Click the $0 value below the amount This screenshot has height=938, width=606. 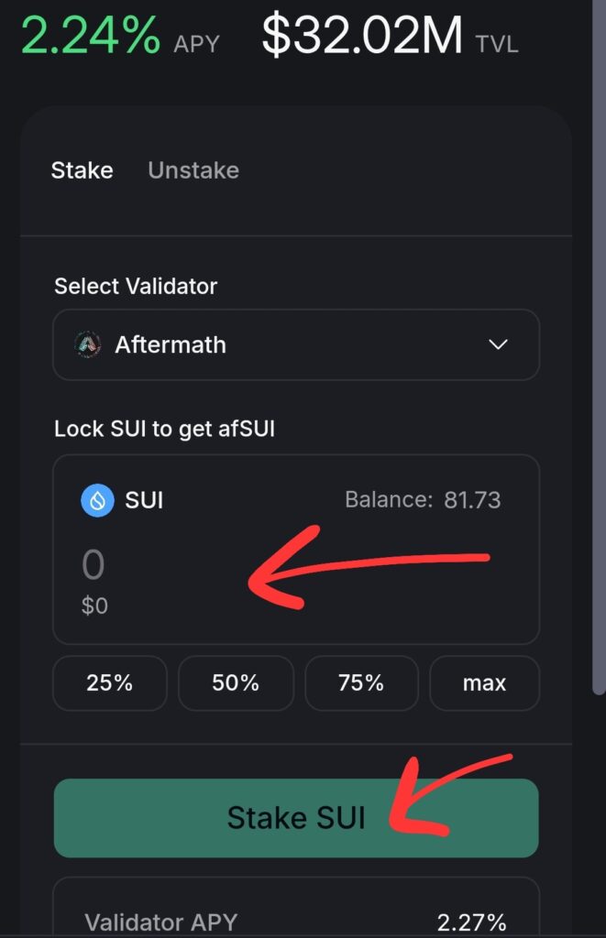pyautogui.click(x=94, y=605)
